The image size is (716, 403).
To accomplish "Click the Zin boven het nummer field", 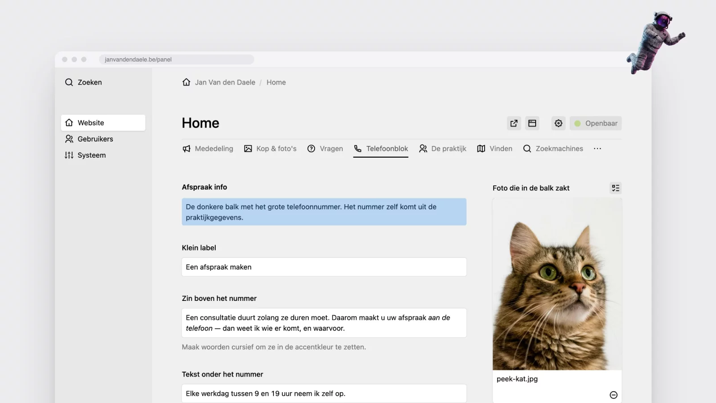I will 324,323.
